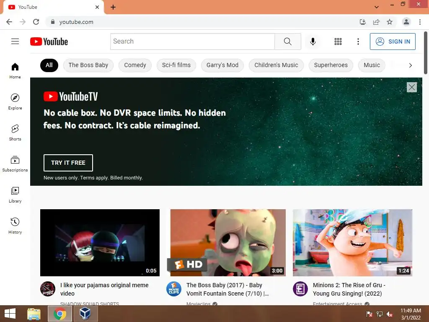
Task: Share this page icon in address bar
Action: (x=376, y=22)
